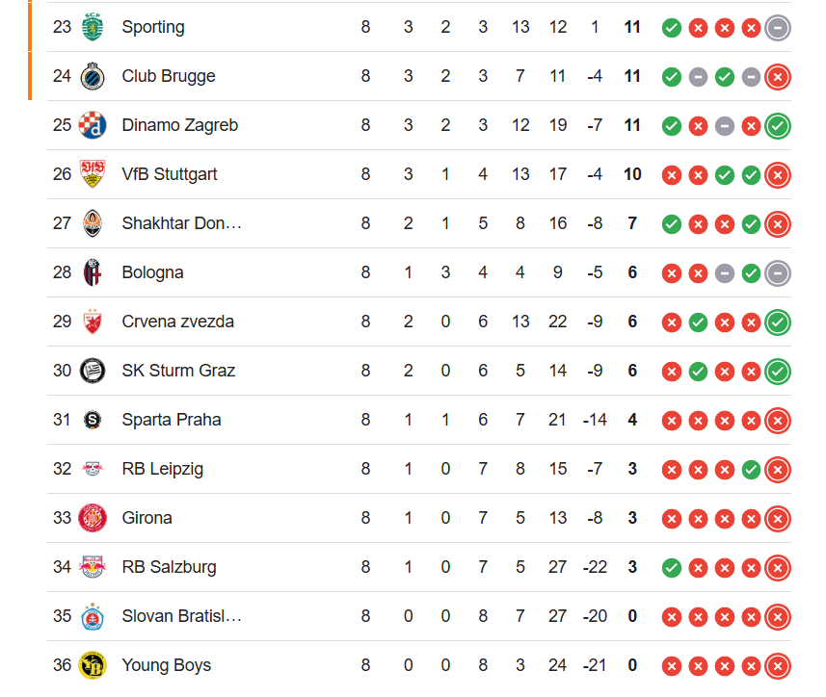Open the Slovan Bratislava team link
This screenshot has width=826, height=697.
tap(182, 616)
